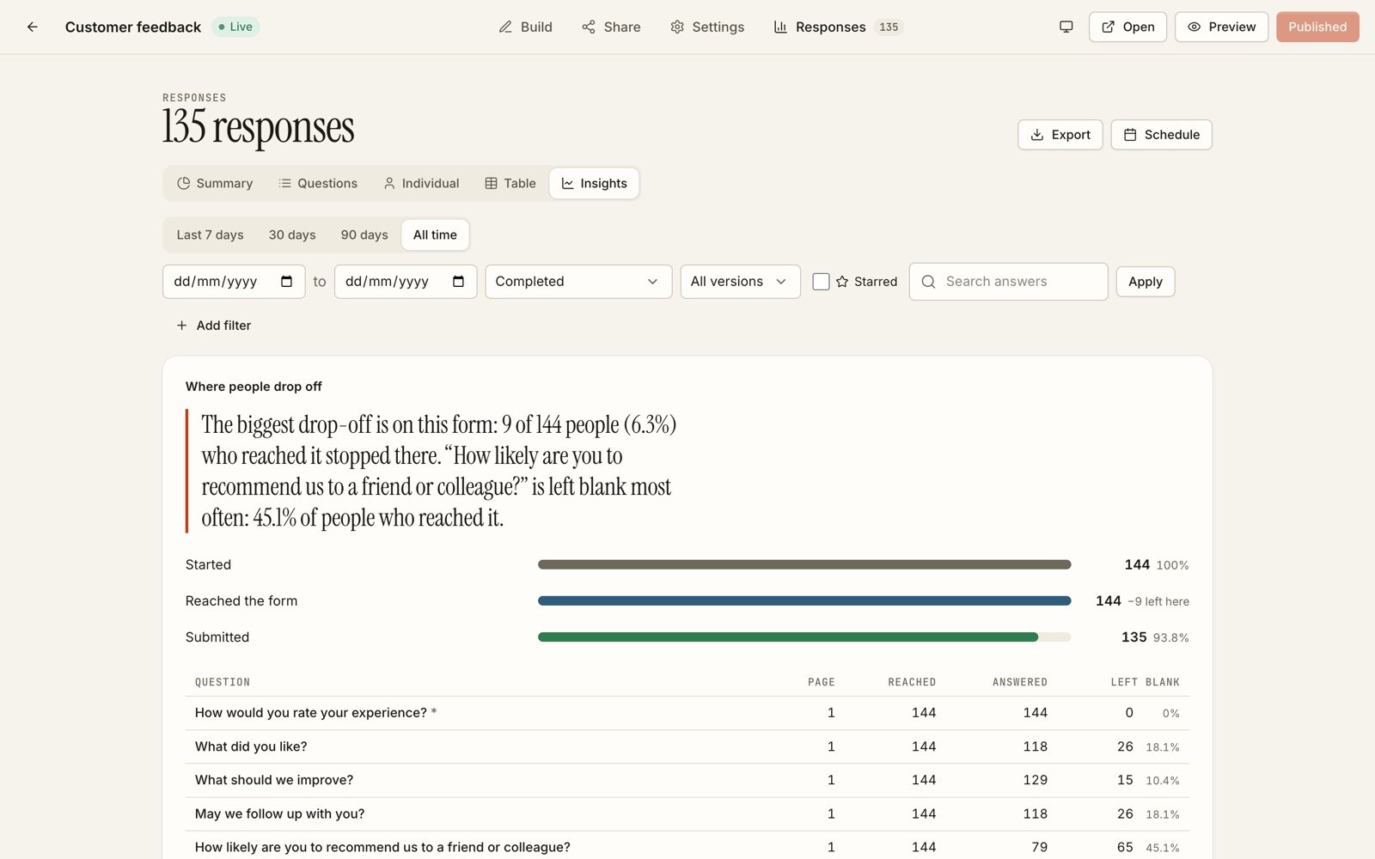Click the magnifier icon in search box
The height and width of the screenshot is (859, 1375).
[x=928, y=282]
